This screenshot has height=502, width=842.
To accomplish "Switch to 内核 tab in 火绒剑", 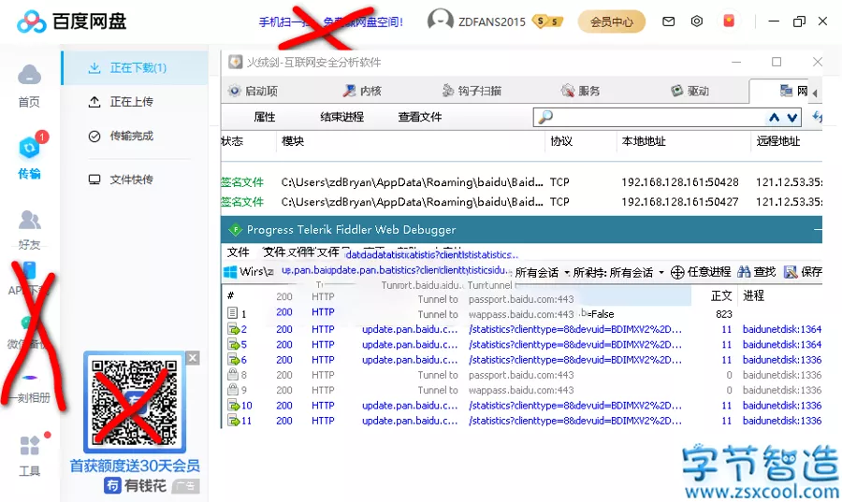I will coord(362,91).
